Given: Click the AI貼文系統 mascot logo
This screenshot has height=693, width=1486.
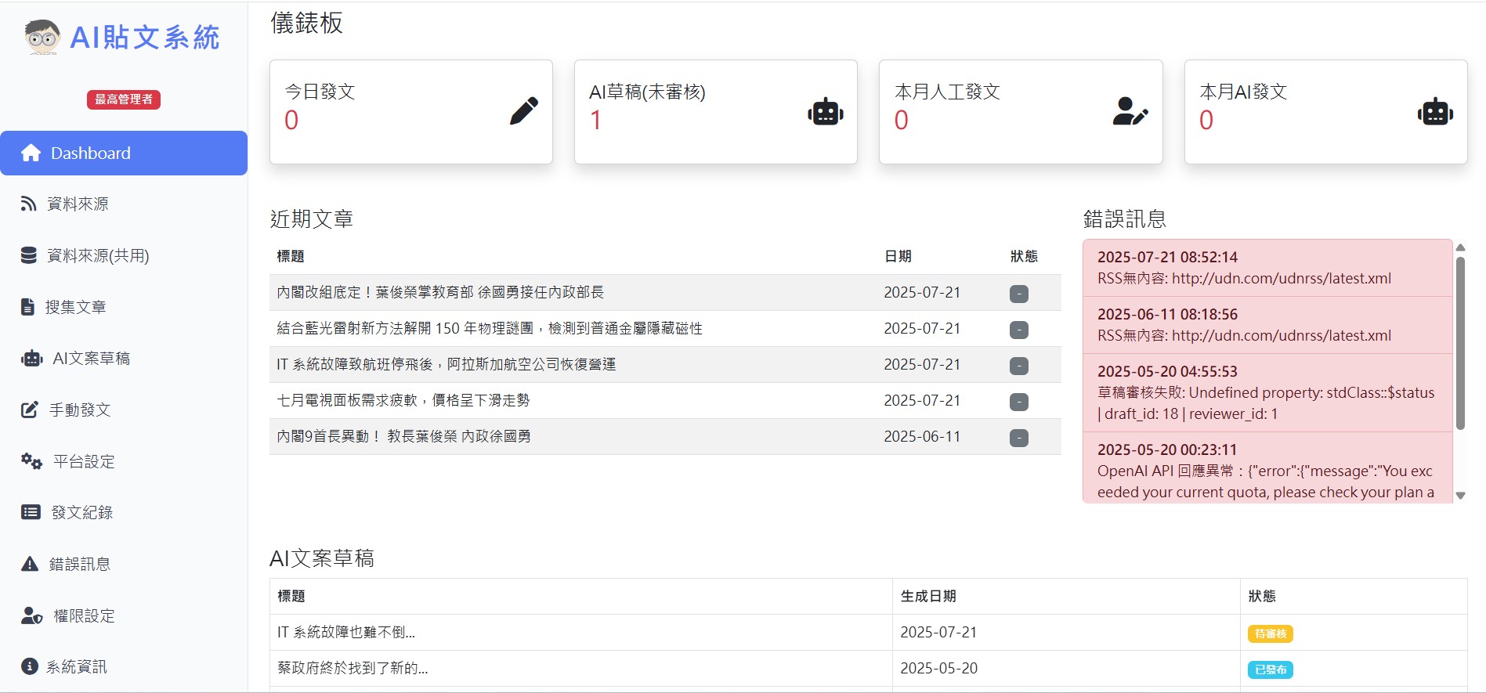Looking at the screenshot, I should (x=42, y=37).
